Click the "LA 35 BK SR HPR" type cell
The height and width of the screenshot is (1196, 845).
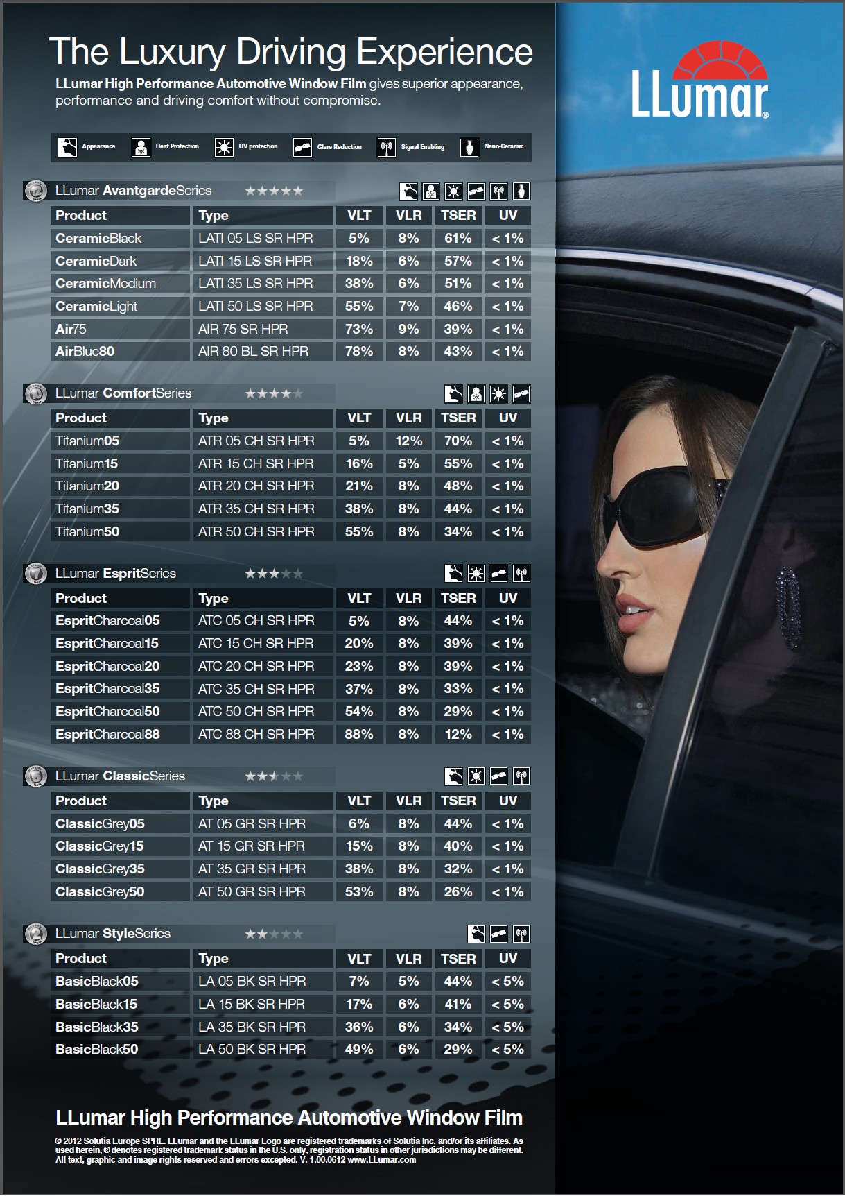point(263,1027)
